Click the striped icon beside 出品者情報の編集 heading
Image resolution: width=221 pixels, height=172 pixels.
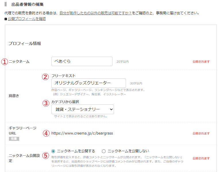click(5, 5)
